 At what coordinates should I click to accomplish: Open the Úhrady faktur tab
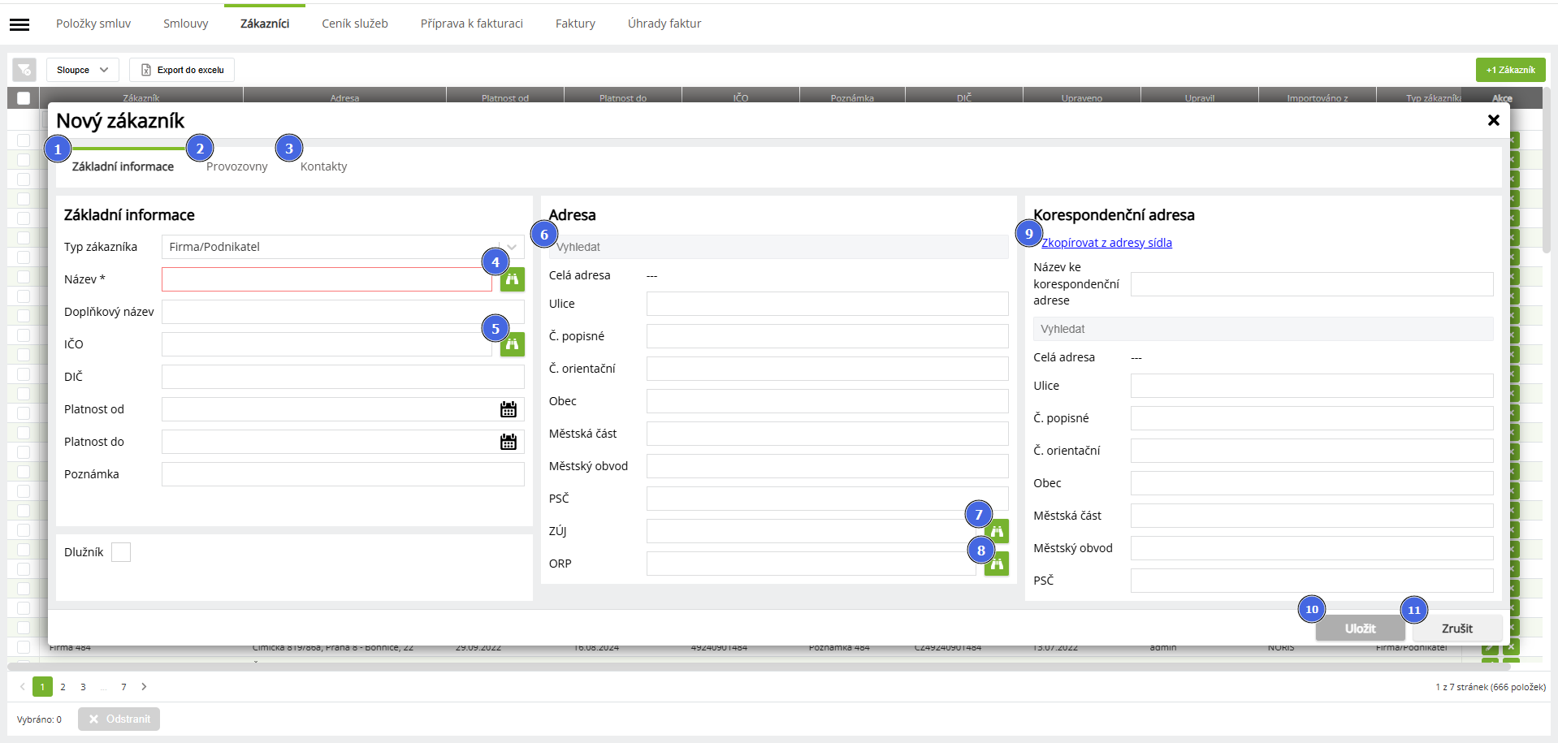click(664, 24)
